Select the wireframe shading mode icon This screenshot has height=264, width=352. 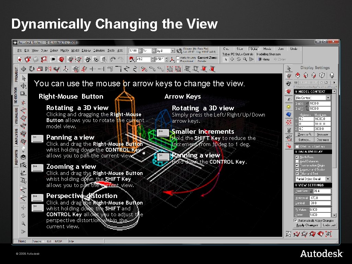pos(322,75)
